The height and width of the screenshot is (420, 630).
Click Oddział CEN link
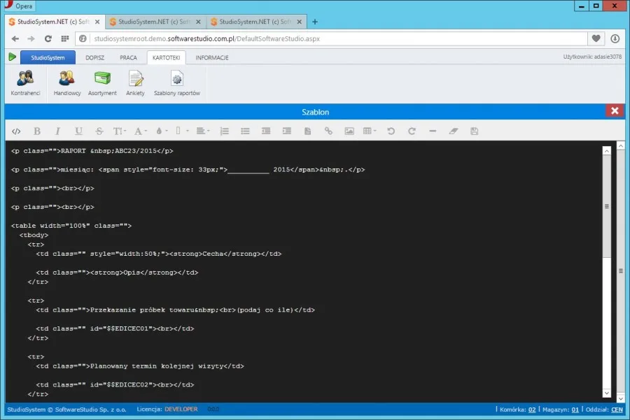[x=617, y=410]
